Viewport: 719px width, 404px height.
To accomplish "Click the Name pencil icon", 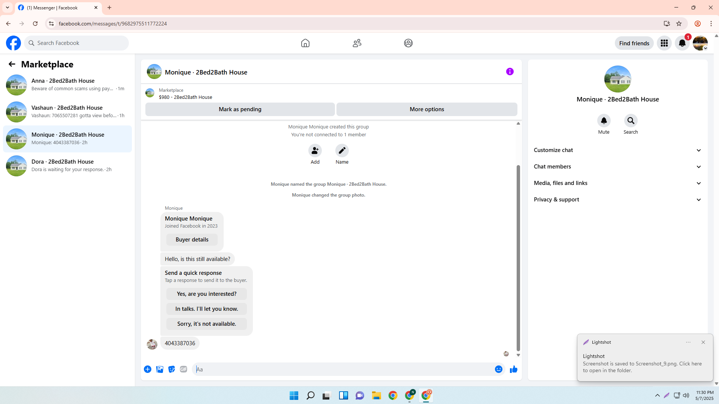I will click(x=342, y=151).
